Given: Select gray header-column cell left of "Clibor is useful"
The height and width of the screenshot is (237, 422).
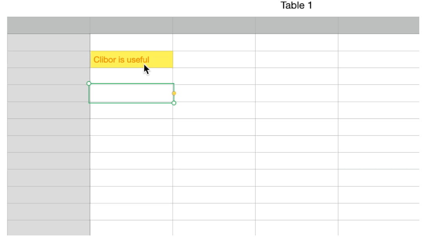Looking at the screenshot, I should pyautogui.click(x=49, y=59).
